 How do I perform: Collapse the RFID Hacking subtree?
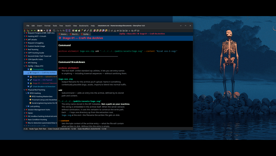[26, 93]
